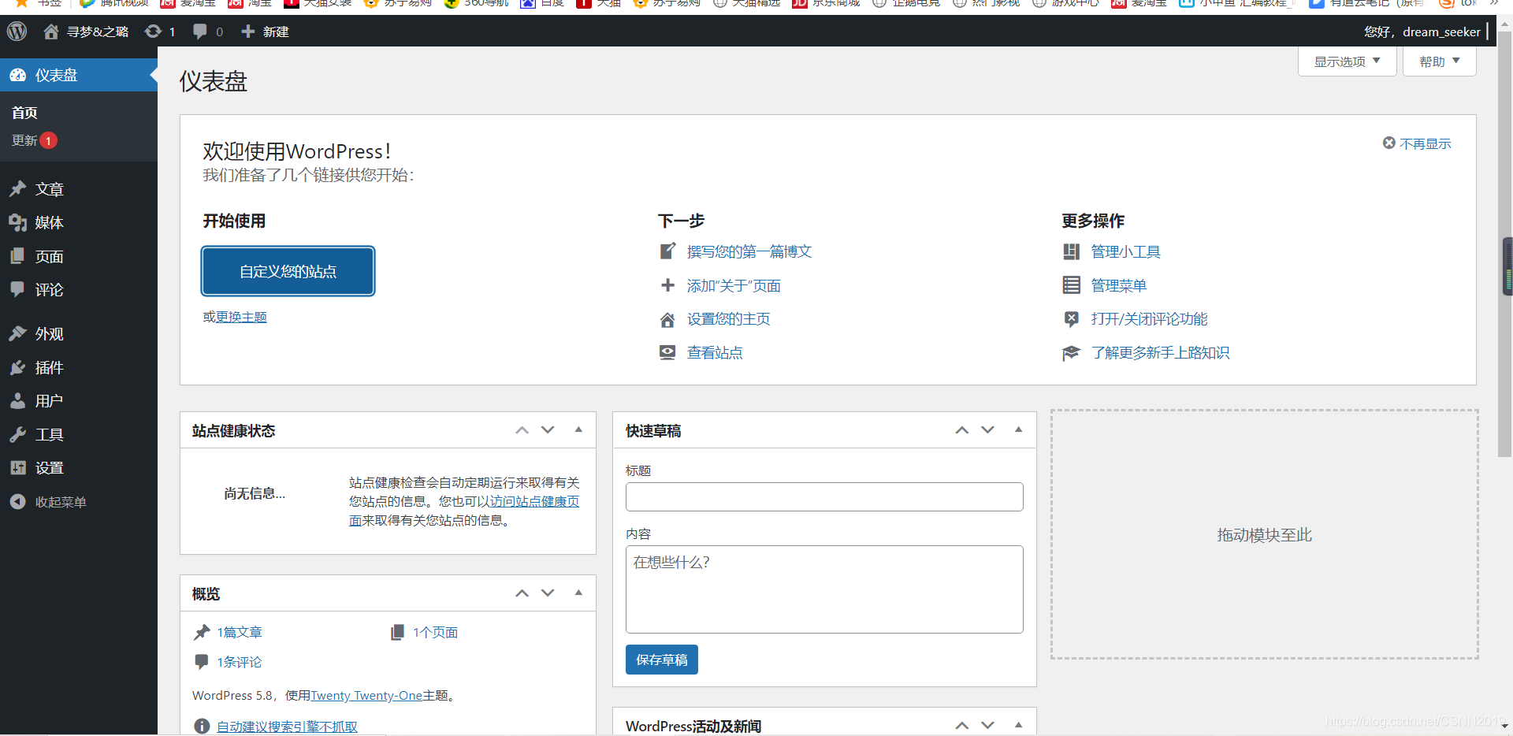Click the comment icon beside 1条评论

point(202,662)
